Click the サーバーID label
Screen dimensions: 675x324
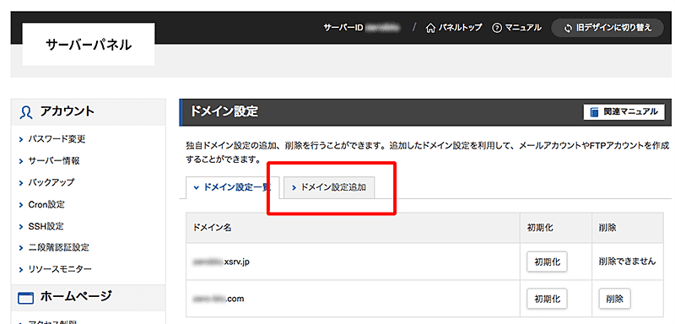(x=343, y=28)
